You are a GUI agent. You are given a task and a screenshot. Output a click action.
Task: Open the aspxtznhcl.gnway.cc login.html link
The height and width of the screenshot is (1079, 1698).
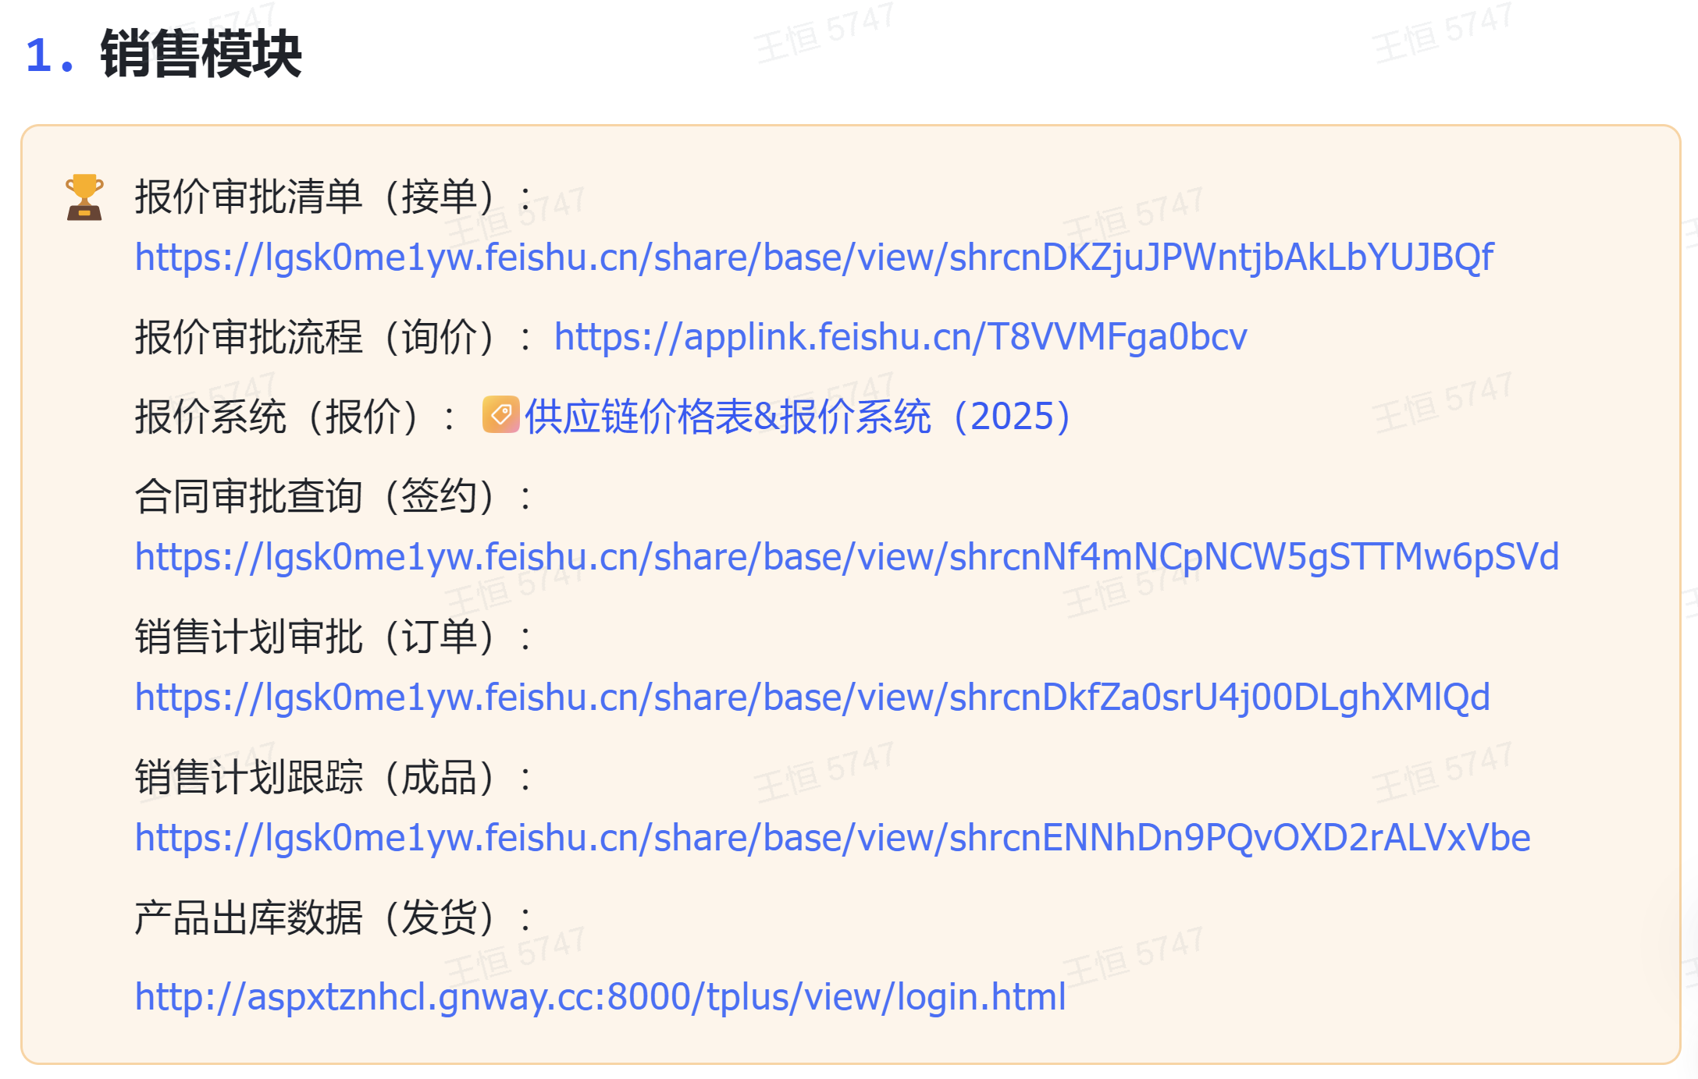pos(600,997)
